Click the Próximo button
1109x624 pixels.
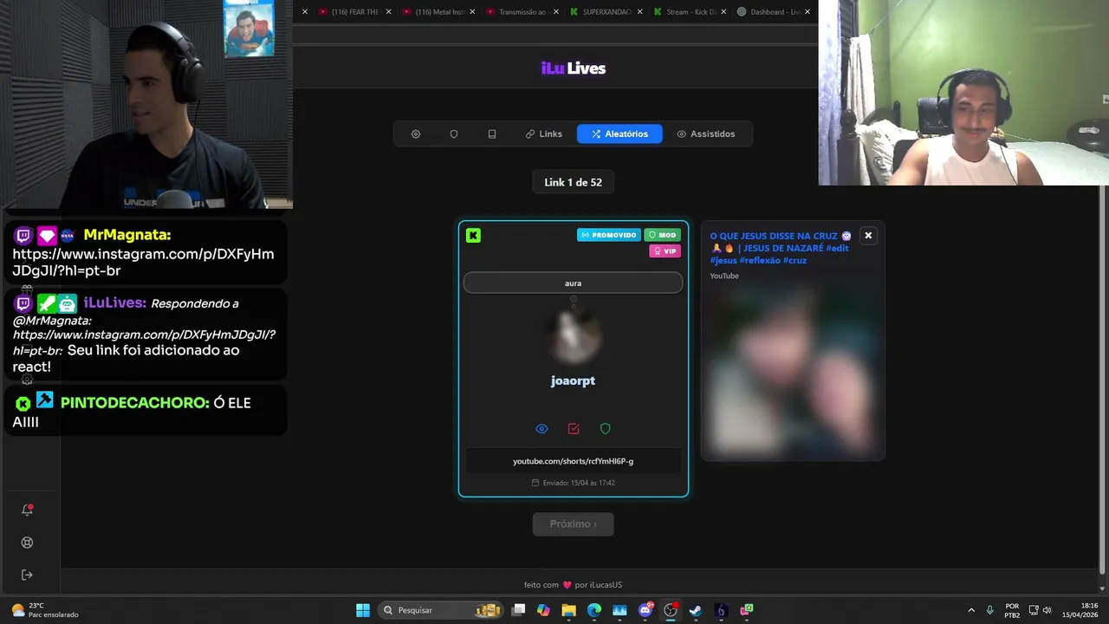pos(573,524)
